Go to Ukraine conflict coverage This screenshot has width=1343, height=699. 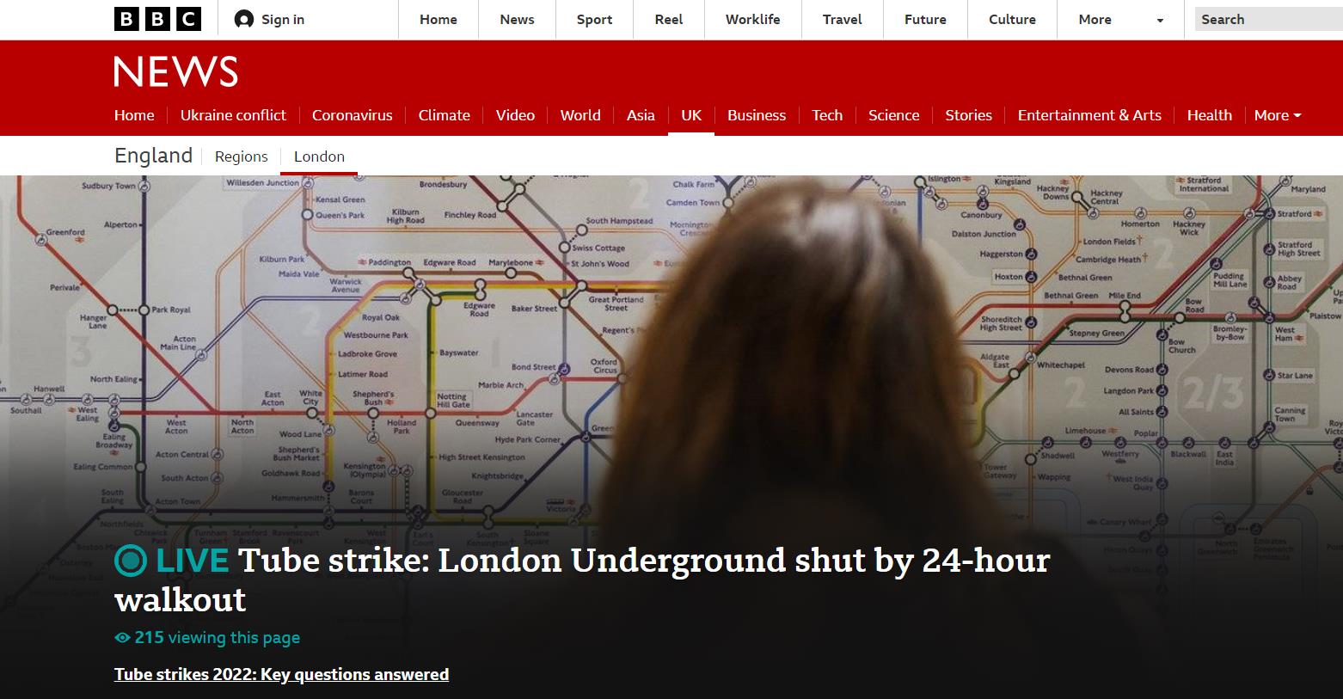coord(233,115)
